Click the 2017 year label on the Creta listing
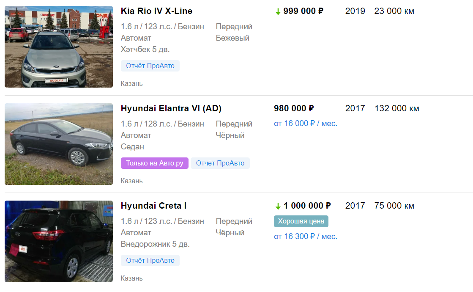This screenshot has width=473, height=292. point(355,206)
